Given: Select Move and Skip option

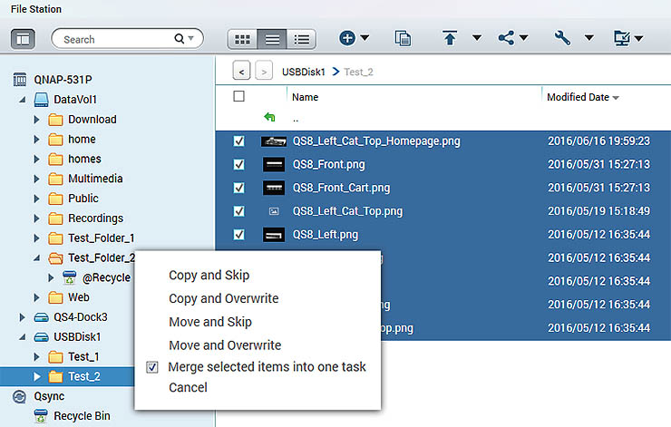Looking at the screenshot, I should tap(210, 322).
